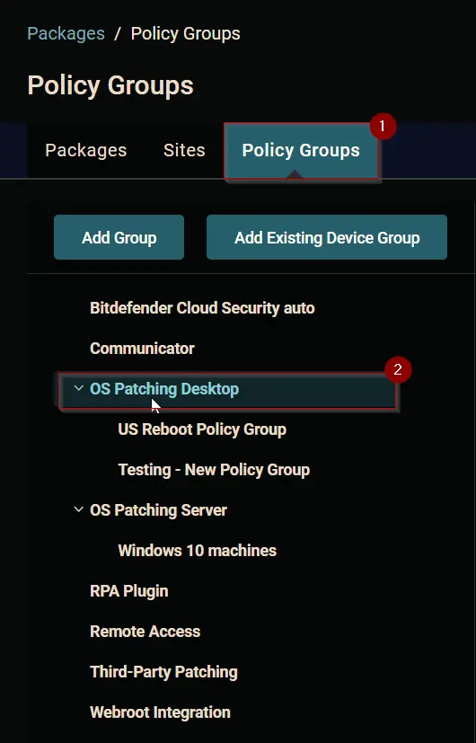Open US Reboot Policy Group
Viewport: 476px width, 743px height.
[x=202, y=429]
